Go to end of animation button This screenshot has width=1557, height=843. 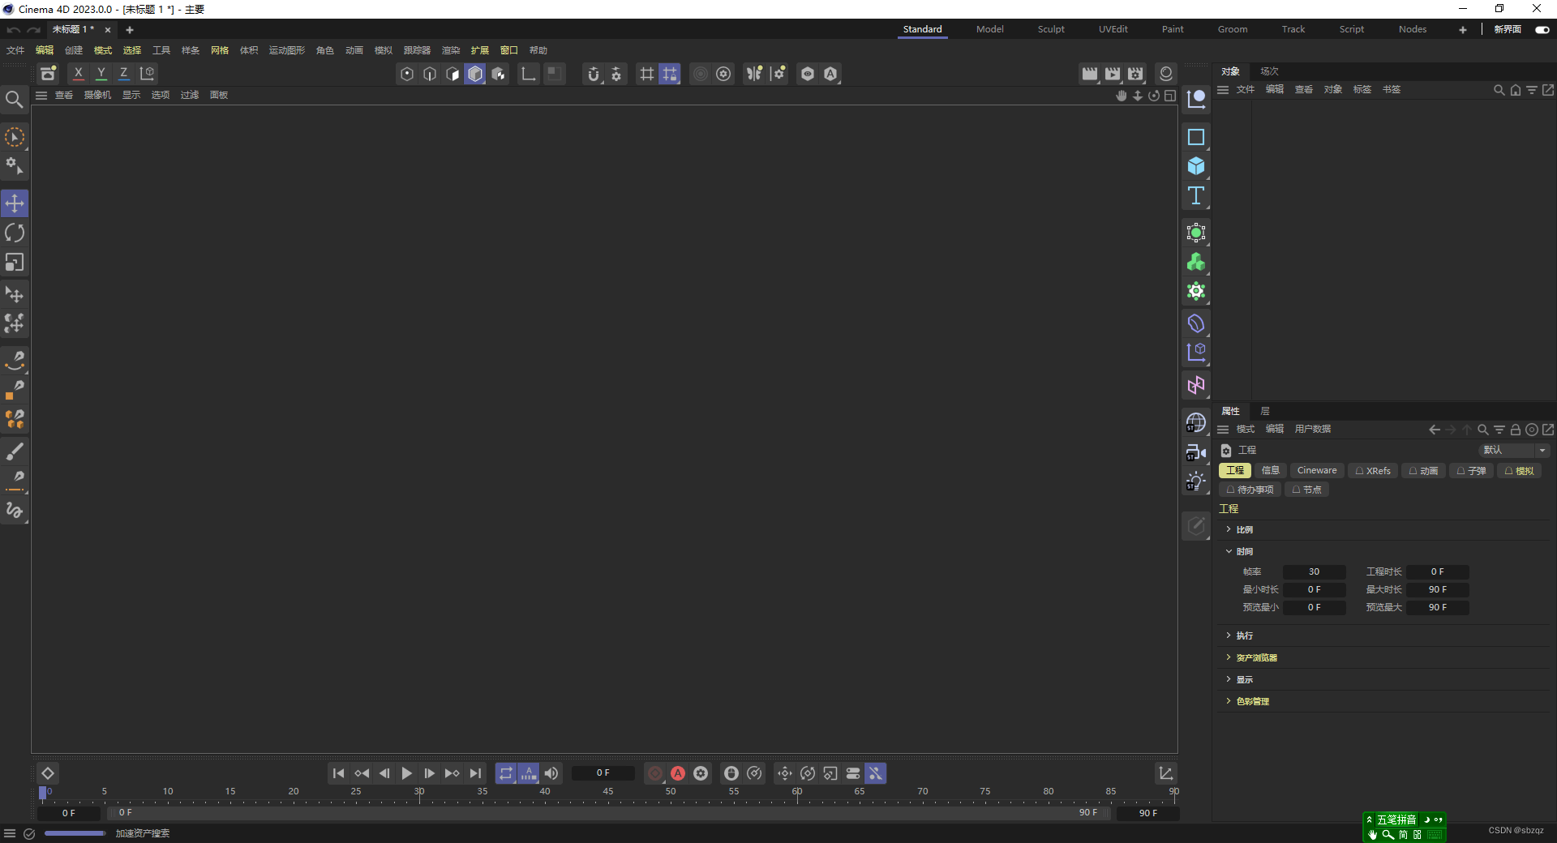pyautogui.click(x=475, y=773)
